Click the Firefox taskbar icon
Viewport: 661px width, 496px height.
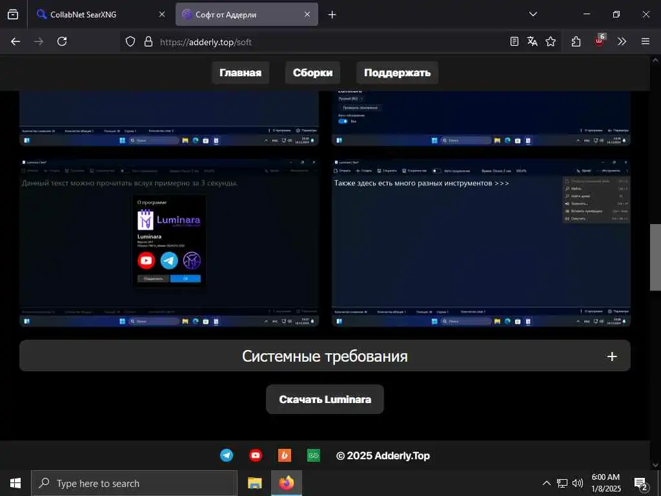pyautogui.click(x=286, y=483)
